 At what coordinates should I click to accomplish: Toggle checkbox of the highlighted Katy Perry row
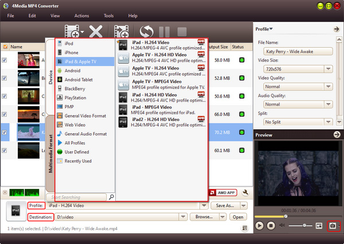click(x=5, y=133)
